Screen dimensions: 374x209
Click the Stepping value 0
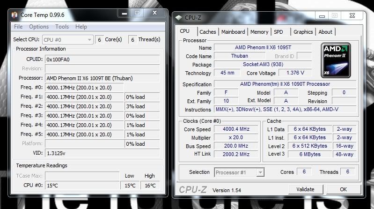(344, 92)
